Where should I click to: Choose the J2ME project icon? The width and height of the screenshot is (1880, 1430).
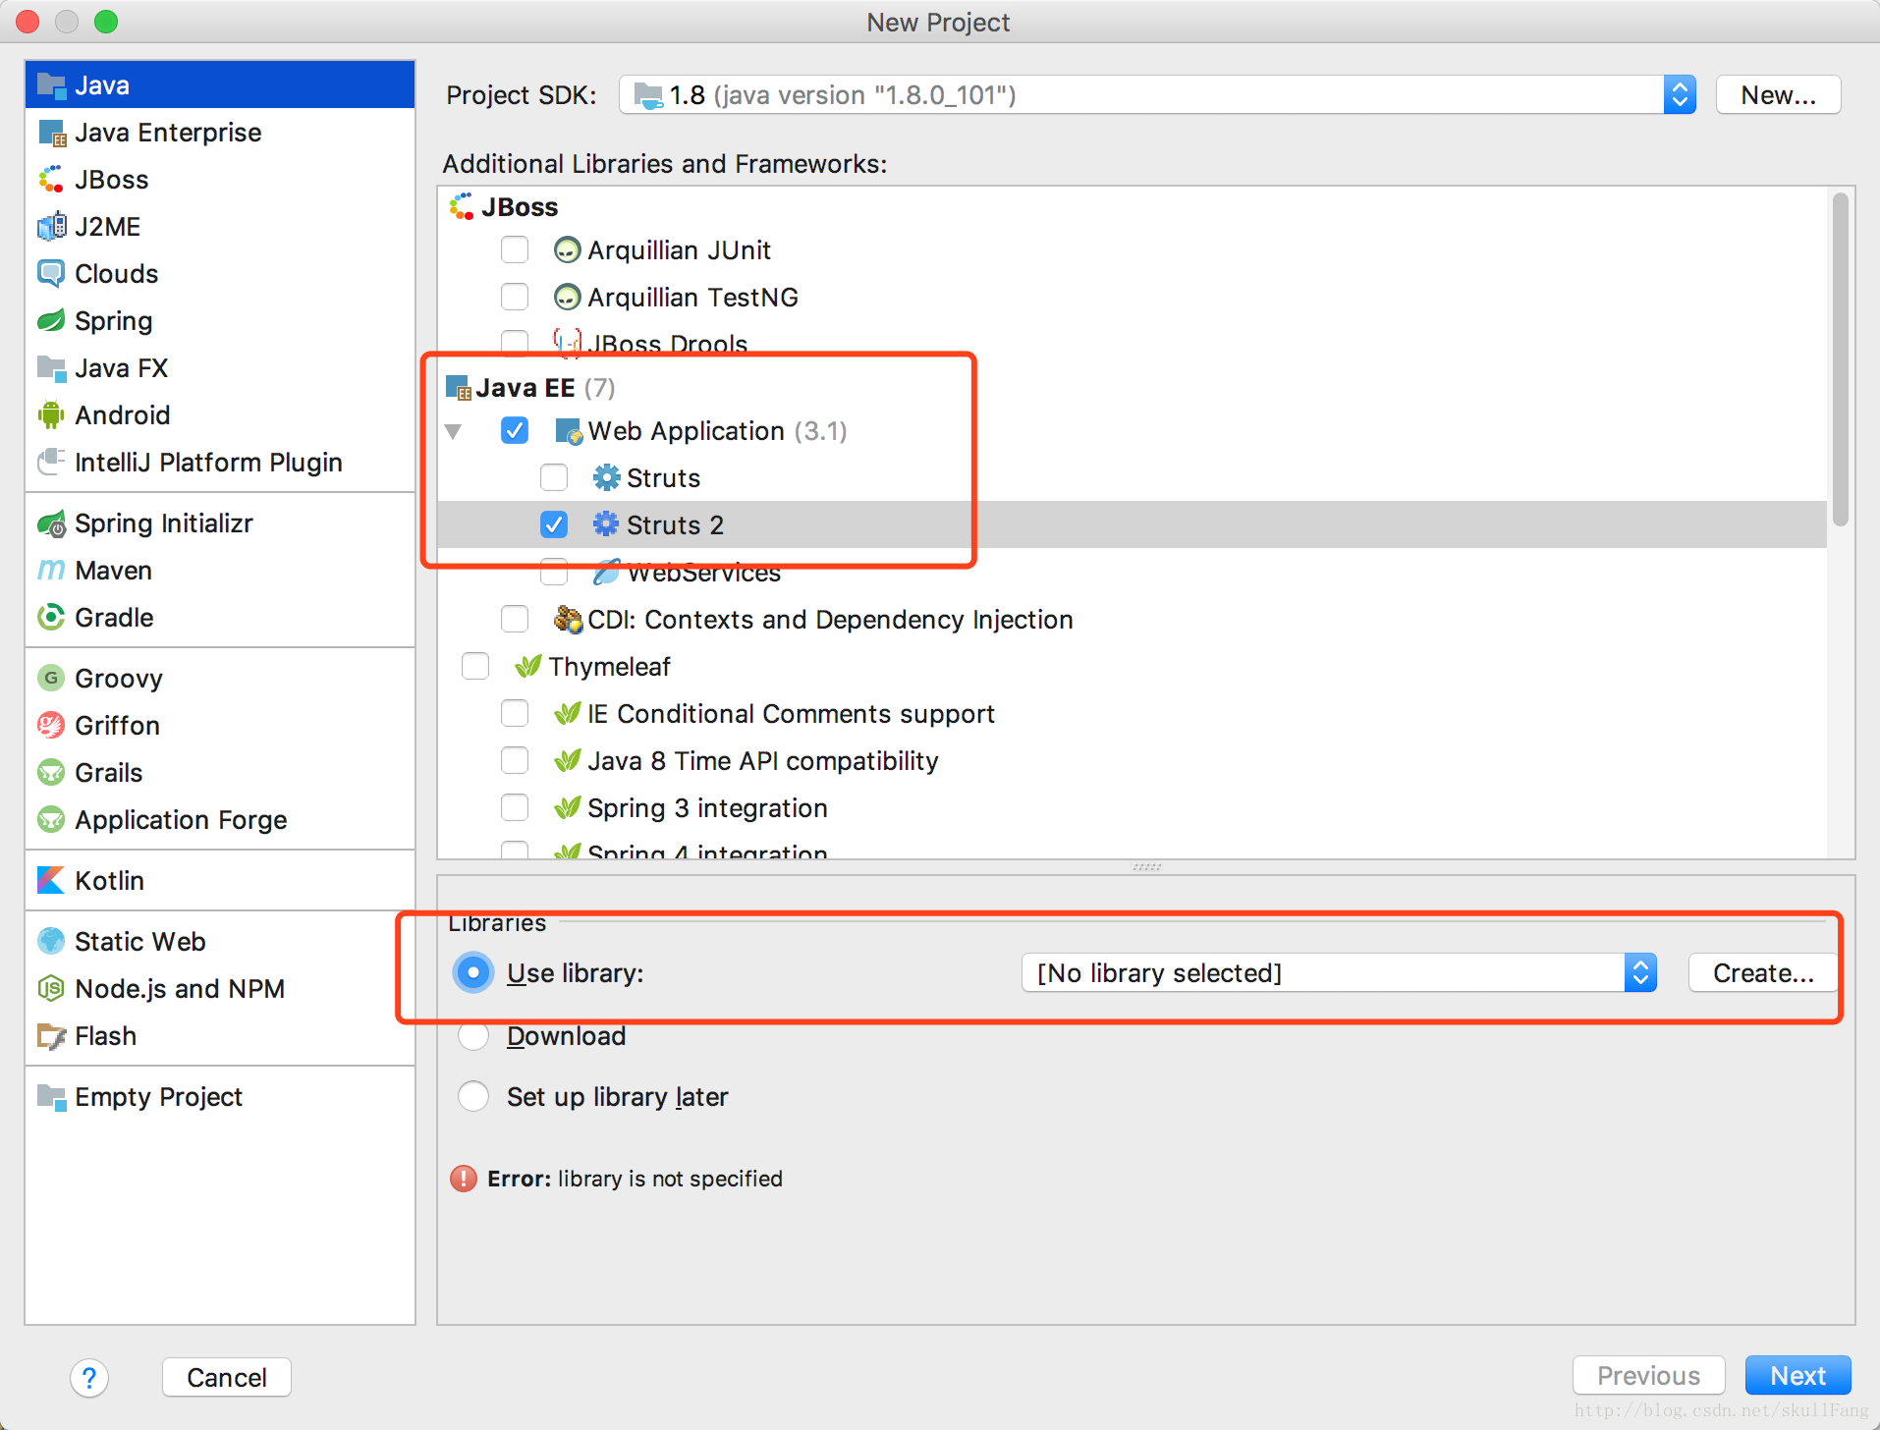(x=51, y=227)
